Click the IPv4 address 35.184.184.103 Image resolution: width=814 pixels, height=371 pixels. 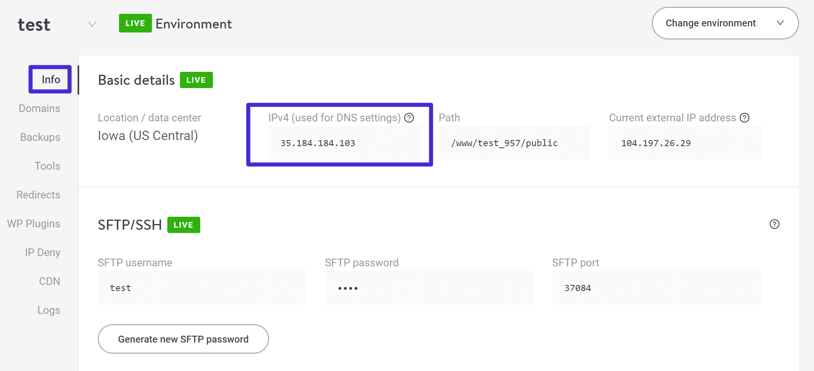coord(318,143)
